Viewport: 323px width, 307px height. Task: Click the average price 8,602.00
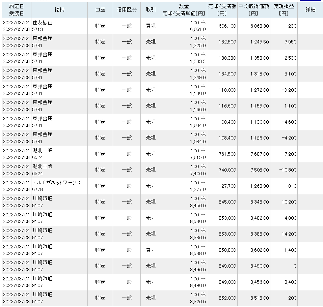[260, 250]
